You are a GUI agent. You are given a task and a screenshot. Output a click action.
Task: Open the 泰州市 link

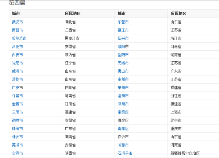pos(123,80)
